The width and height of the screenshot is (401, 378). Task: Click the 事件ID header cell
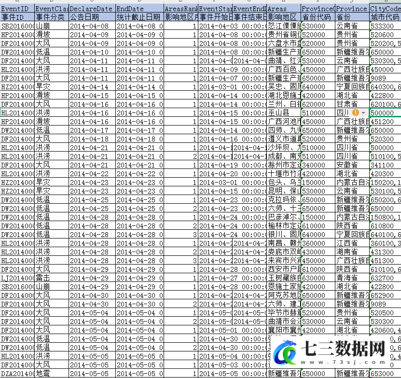pyautogui.click(x=17, y=17)
